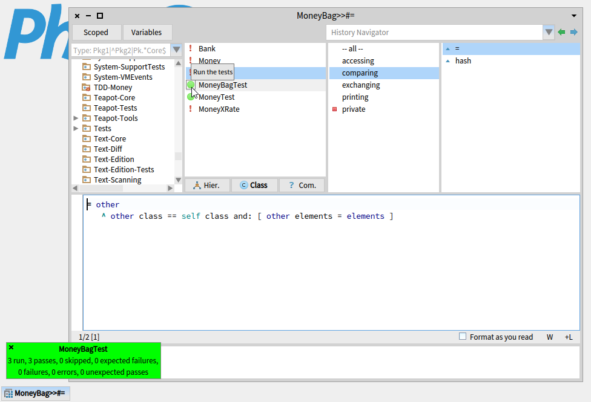Click the Variables button

coord(147,33)
